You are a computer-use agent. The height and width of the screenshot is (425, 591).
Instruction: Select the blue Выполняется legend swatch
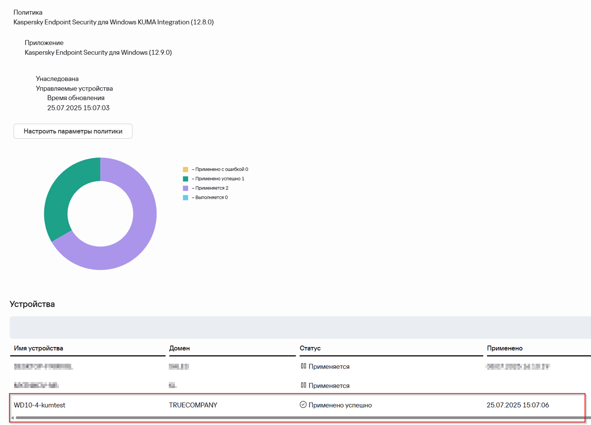[185, 197]
